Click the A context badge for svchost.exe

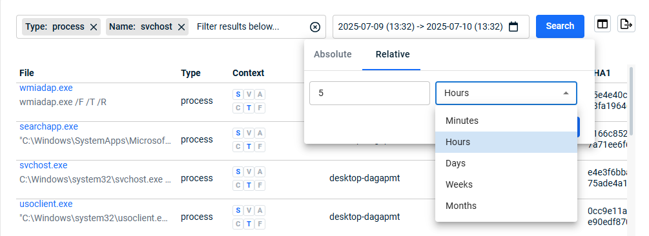click(260, 172)
